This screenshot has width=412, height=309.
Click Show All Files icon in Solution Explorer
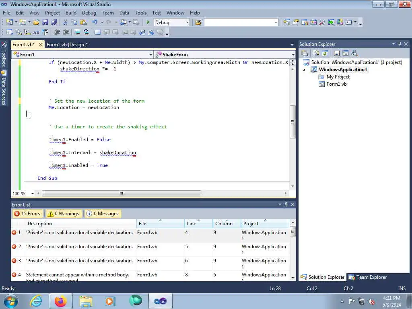(x=316, y=54)
